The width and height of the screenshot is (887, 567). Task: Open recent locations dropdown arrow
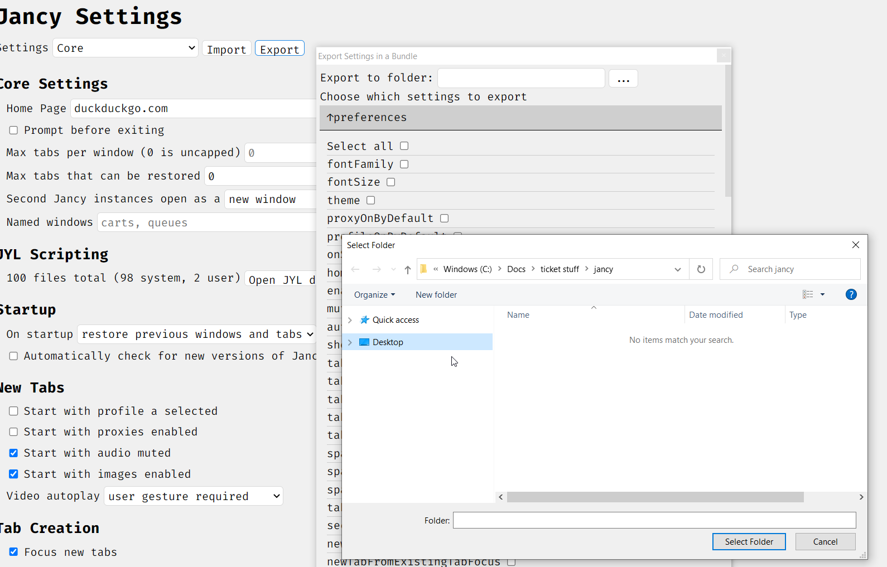393,270
